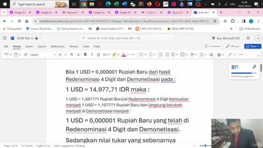Click the Paste clipboard icon
This screenshot has height=148, width=263.
coord(16,55)
